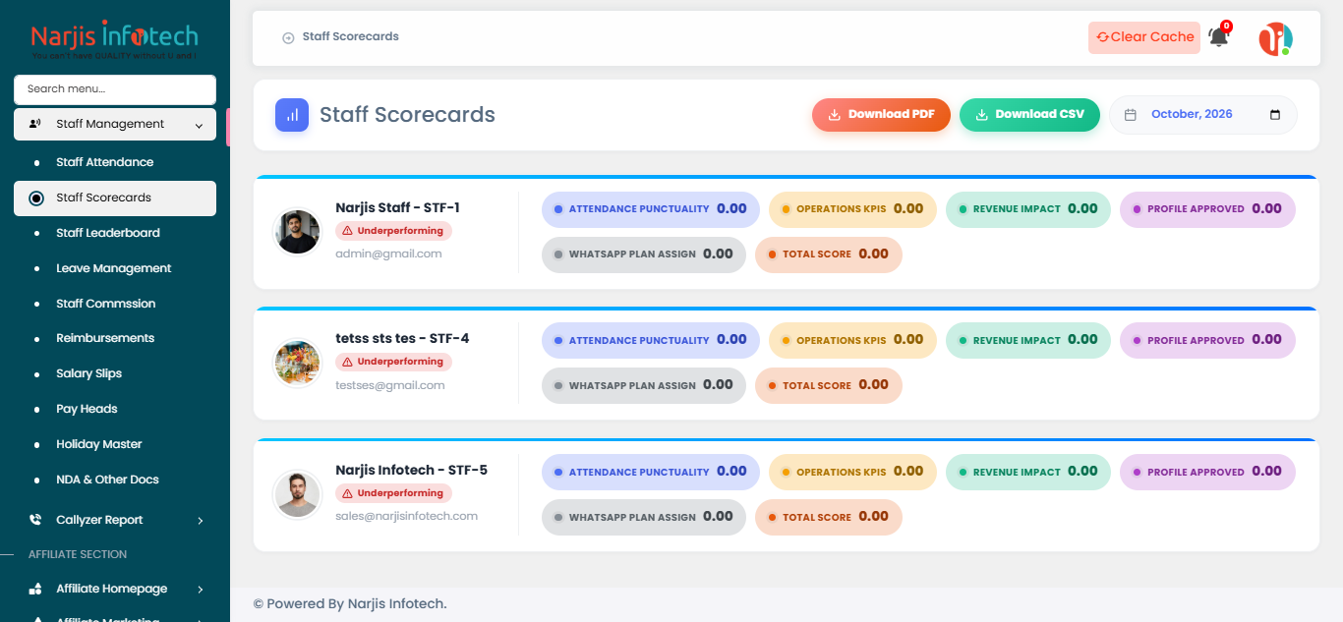Click the Staff Scorecards breadcrumb link

coord(350,36)
